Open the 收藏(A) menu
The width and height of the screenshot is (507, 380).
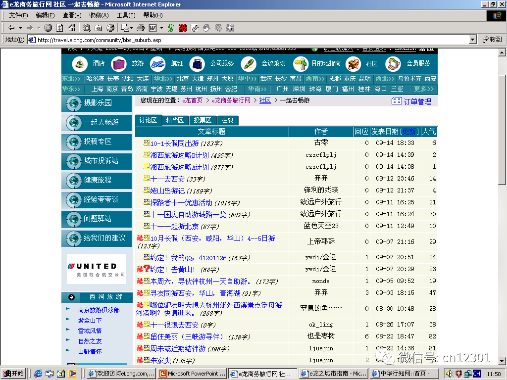coord(99,15)
